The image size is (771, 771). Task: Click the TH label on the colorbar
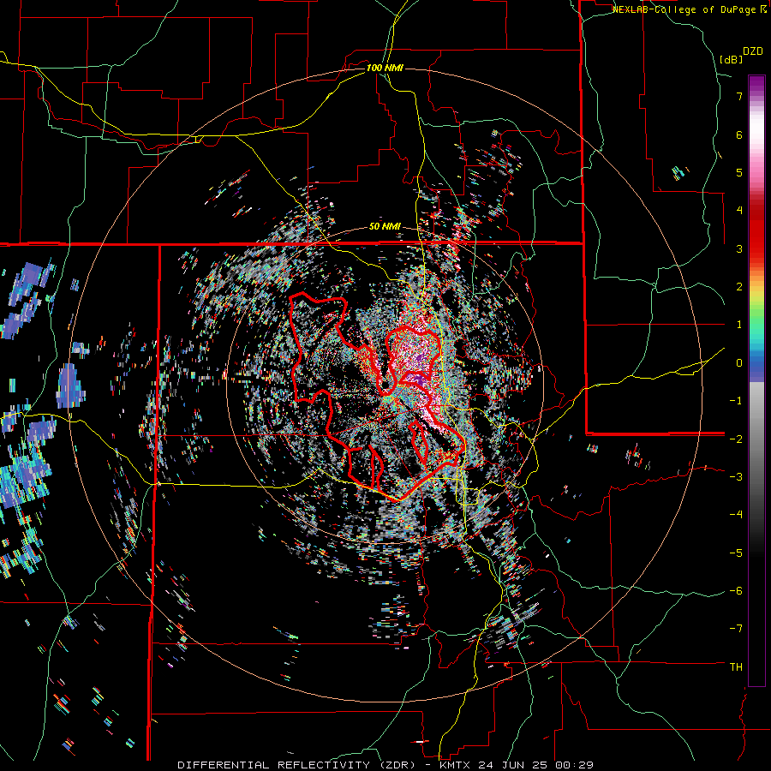[x=736, y=667]
